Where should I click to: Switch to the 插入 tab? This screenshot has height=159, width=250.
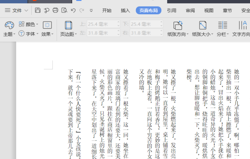pos(125,10)
